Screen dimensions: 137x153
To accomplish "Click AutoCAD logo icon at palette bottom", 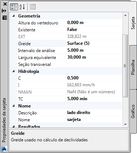I will 4,149.
